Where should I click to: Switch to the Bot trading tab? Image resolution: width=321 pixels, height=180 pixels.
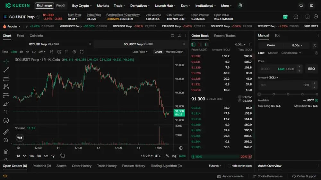tap(277, 36)
